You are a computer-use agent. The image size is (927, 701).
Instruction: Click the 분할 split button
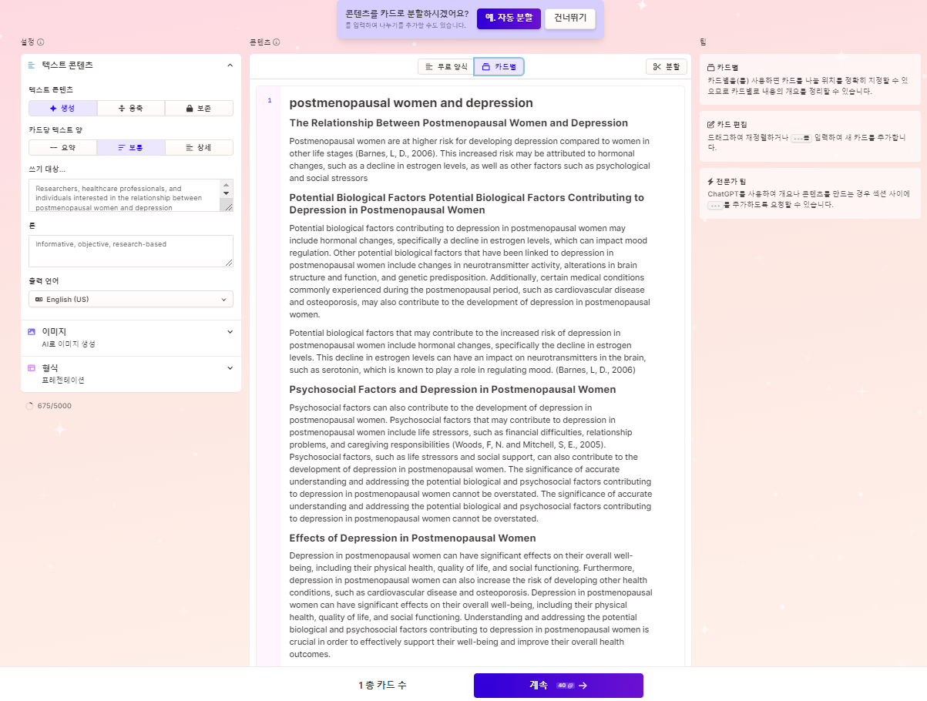[667, 67]
